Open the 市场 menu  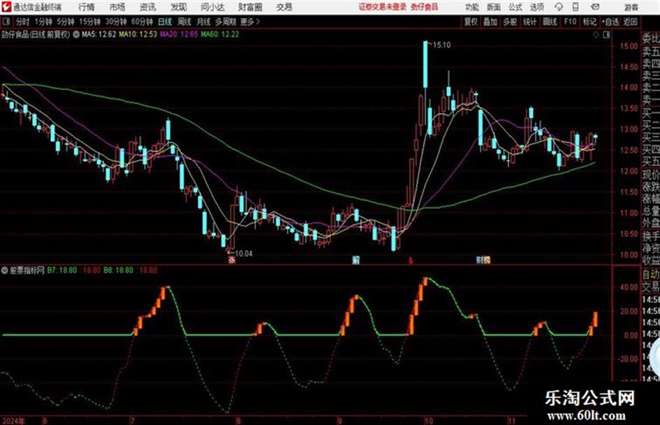point(117,7)
